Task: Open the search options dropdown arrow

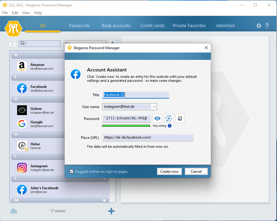Action: coord(25,44)
